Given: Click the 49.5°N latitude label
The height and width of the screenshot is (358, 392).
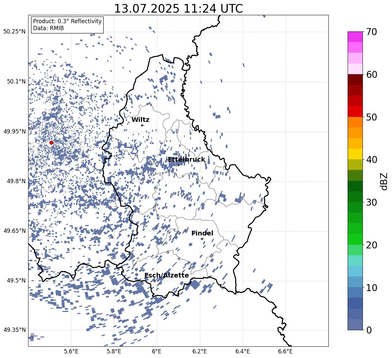Looking at the screenshot, I should [x=16, y=281].
